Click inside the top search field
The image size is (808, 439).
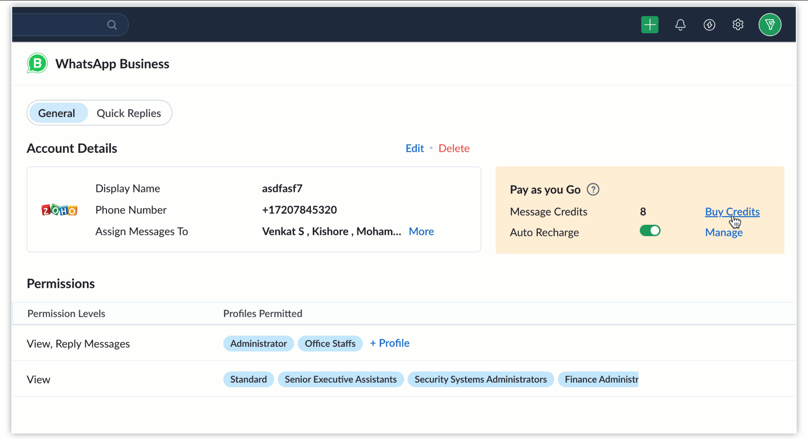70,25
